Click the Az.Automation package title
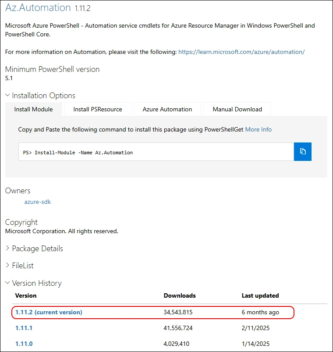The width and height of the screenshot is (333, 352). [38, 7]
